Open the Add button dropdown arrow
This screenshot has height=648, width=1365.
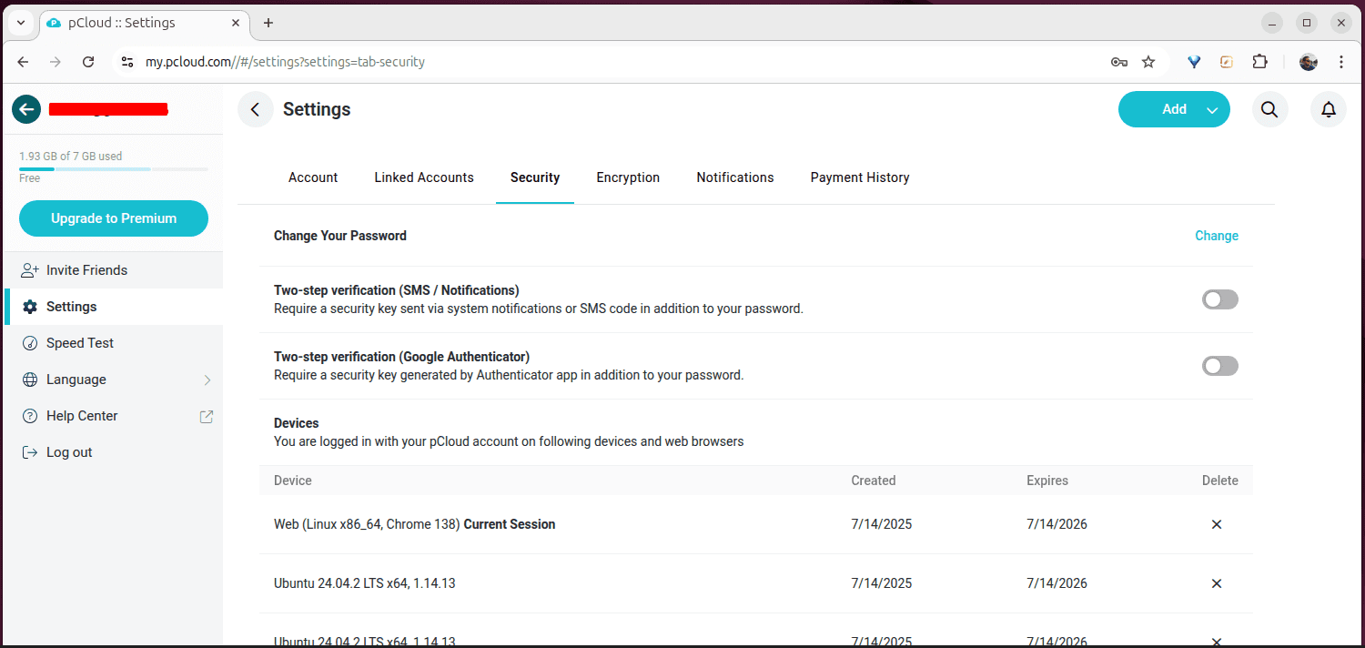pyautogui.click(x=1212, y=110)
